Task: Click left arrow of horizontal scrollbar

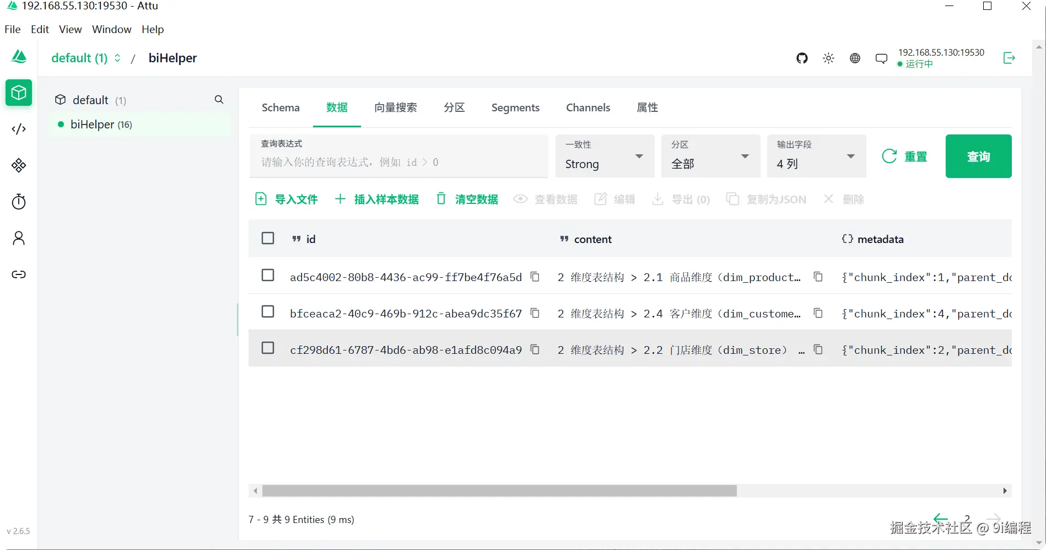Action: pos(255,490)
